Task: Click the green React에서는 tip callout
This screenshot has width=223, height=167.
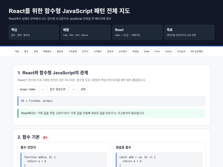Action: [x=111, y=113]
